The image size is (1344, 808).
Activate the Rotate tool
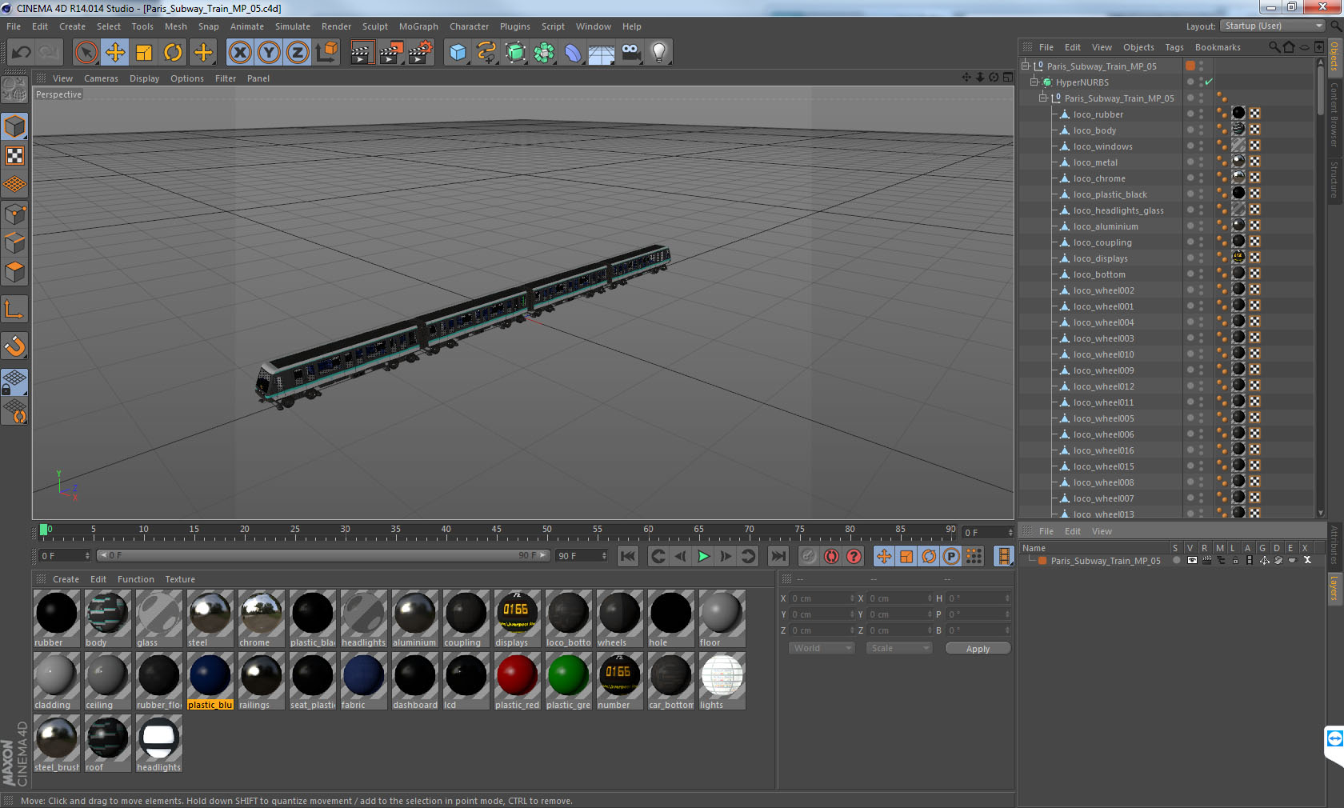pos(173,53)
